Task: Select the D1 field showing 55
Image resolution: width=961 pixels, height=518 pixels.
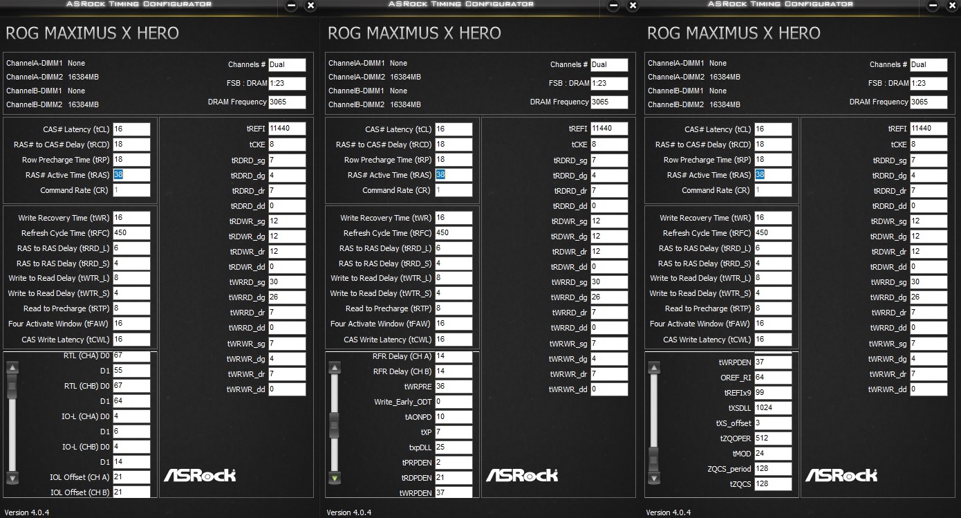Action: pyautogui.click(x=131, y=371)
